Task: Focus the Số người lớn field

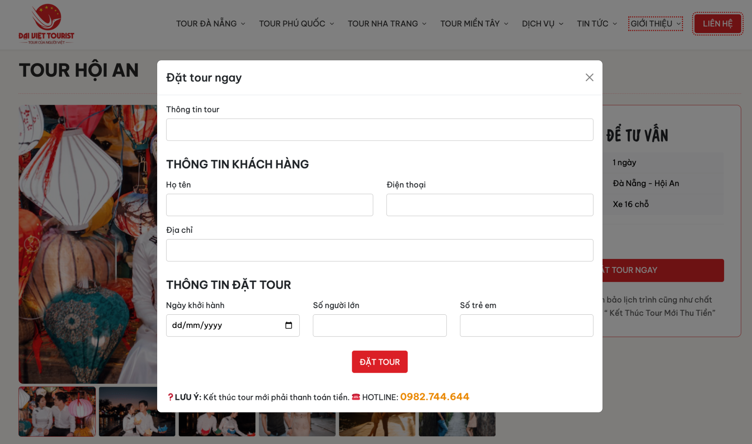Action: 379,325
